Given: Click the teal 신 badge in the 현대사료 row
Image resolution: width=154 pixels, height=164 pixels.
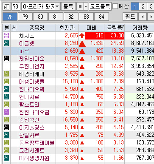Looking at the screenshot, I should click(6, 96).
